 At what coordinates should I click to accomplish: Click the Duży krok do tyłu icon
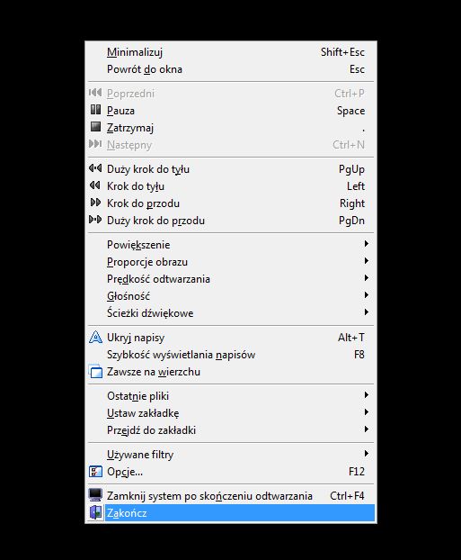click(x=95, y=168)
